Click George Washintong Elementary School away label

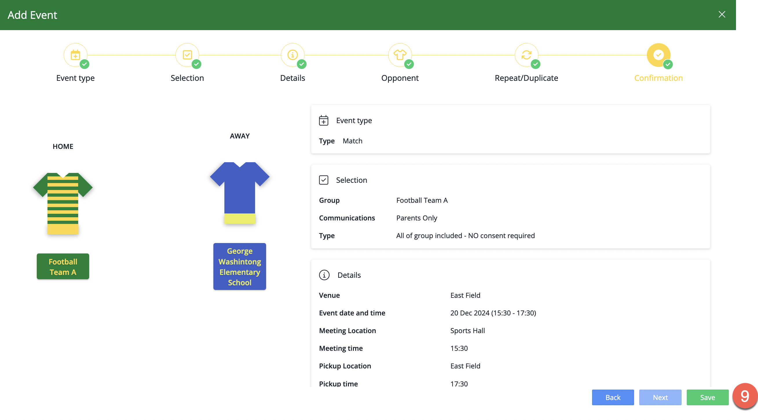click(x=239, y=266)
